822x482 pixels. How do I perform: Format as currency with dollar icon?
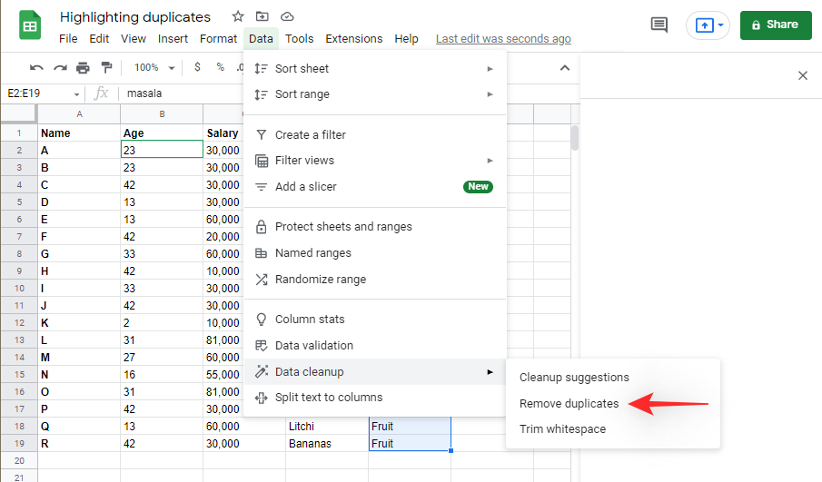click(x=197, y=67)
